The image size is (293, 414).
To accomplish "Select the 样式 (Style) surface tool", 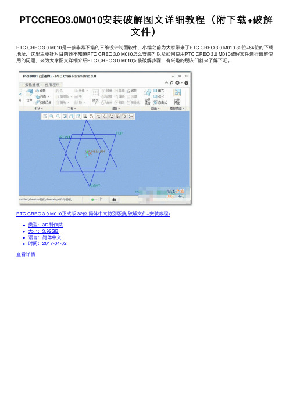I will pyautogui.click(x=159, y=96).
